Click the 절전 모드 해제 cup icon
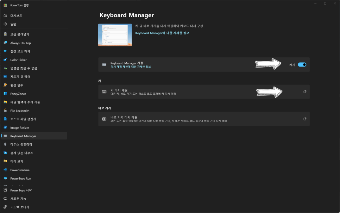Image resolution: width=340 pixels, height=213 pixels. coord(5,51)
